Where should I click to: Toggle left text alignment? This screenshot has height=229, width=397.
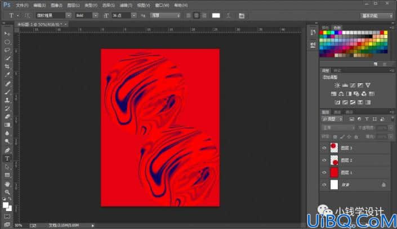coord(188,15)
